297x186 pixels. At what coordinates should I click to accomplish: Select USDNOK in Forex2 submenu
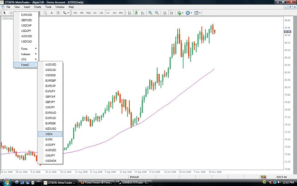(x=50, y=161)
